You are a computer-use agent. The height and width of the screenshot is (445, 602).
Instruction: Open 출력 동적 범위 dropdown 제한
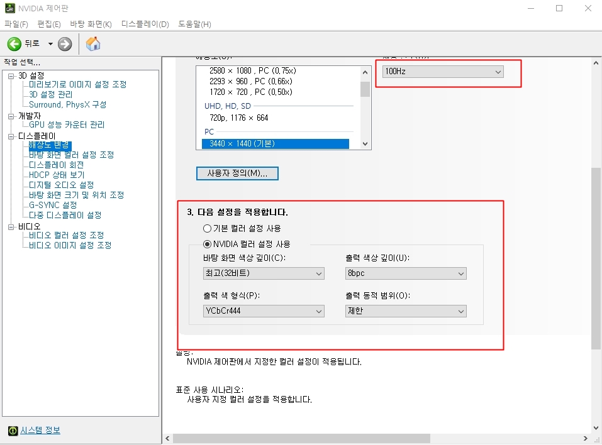(x=406, y=311)
